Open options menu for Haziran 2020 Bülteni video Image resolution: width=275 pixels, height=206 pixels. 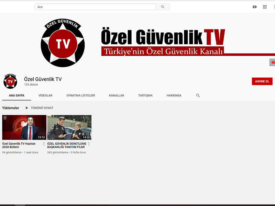[x=44, y=144]
